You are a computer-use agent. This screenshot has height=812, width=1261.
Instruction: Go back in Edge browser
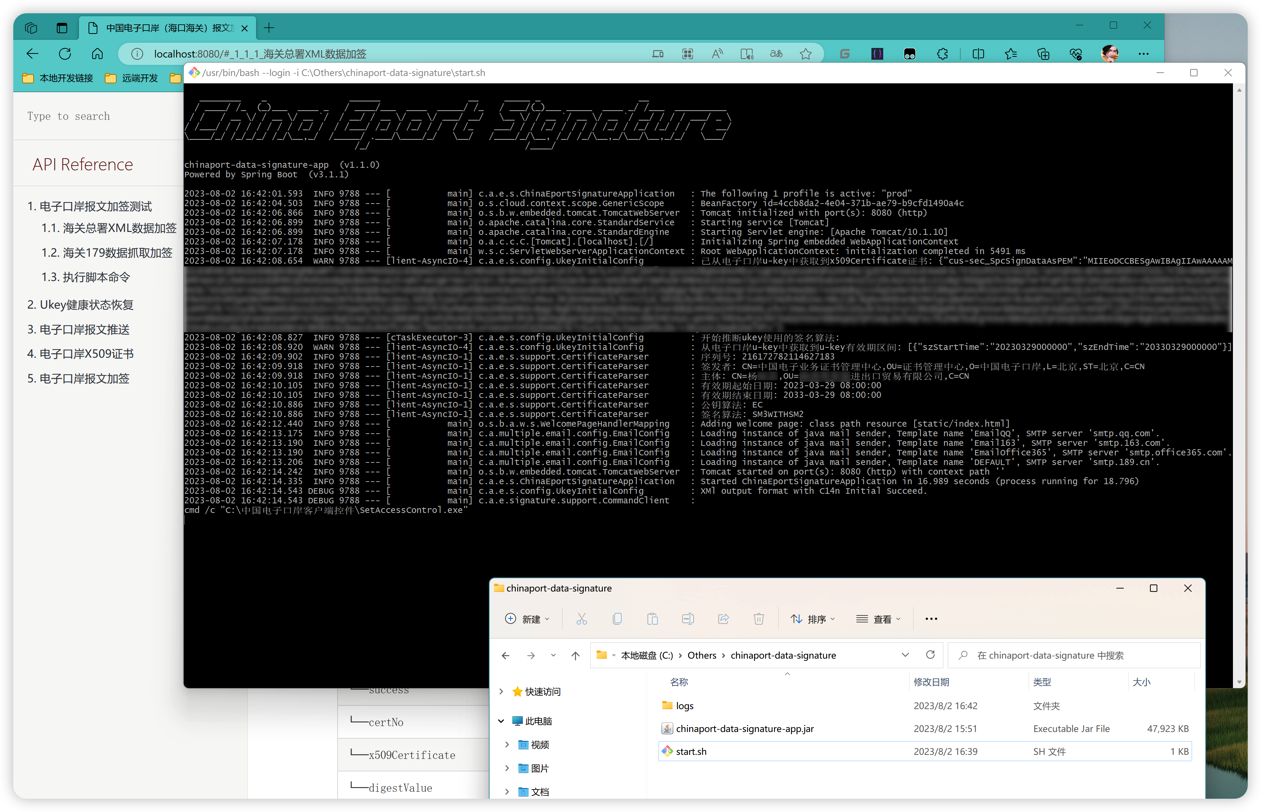pos(33,54)
